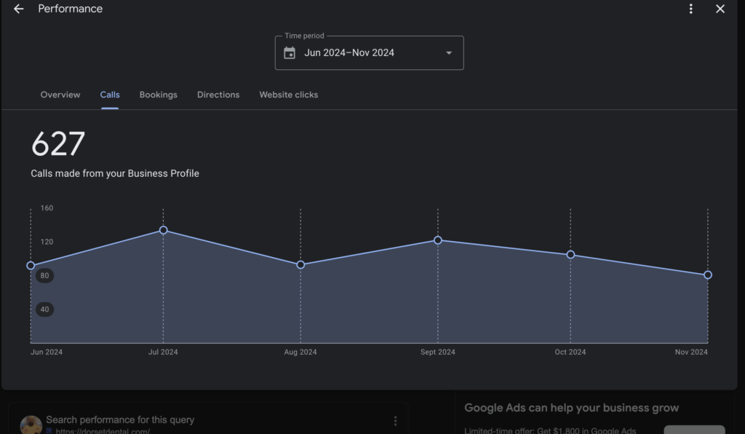745x434 pixels.
Task: Open three-dot menu beside Search performance query
Action: [395, 421]
